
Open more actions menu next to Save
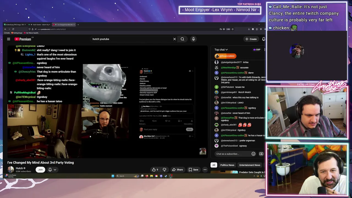click(x=205, y=170)
